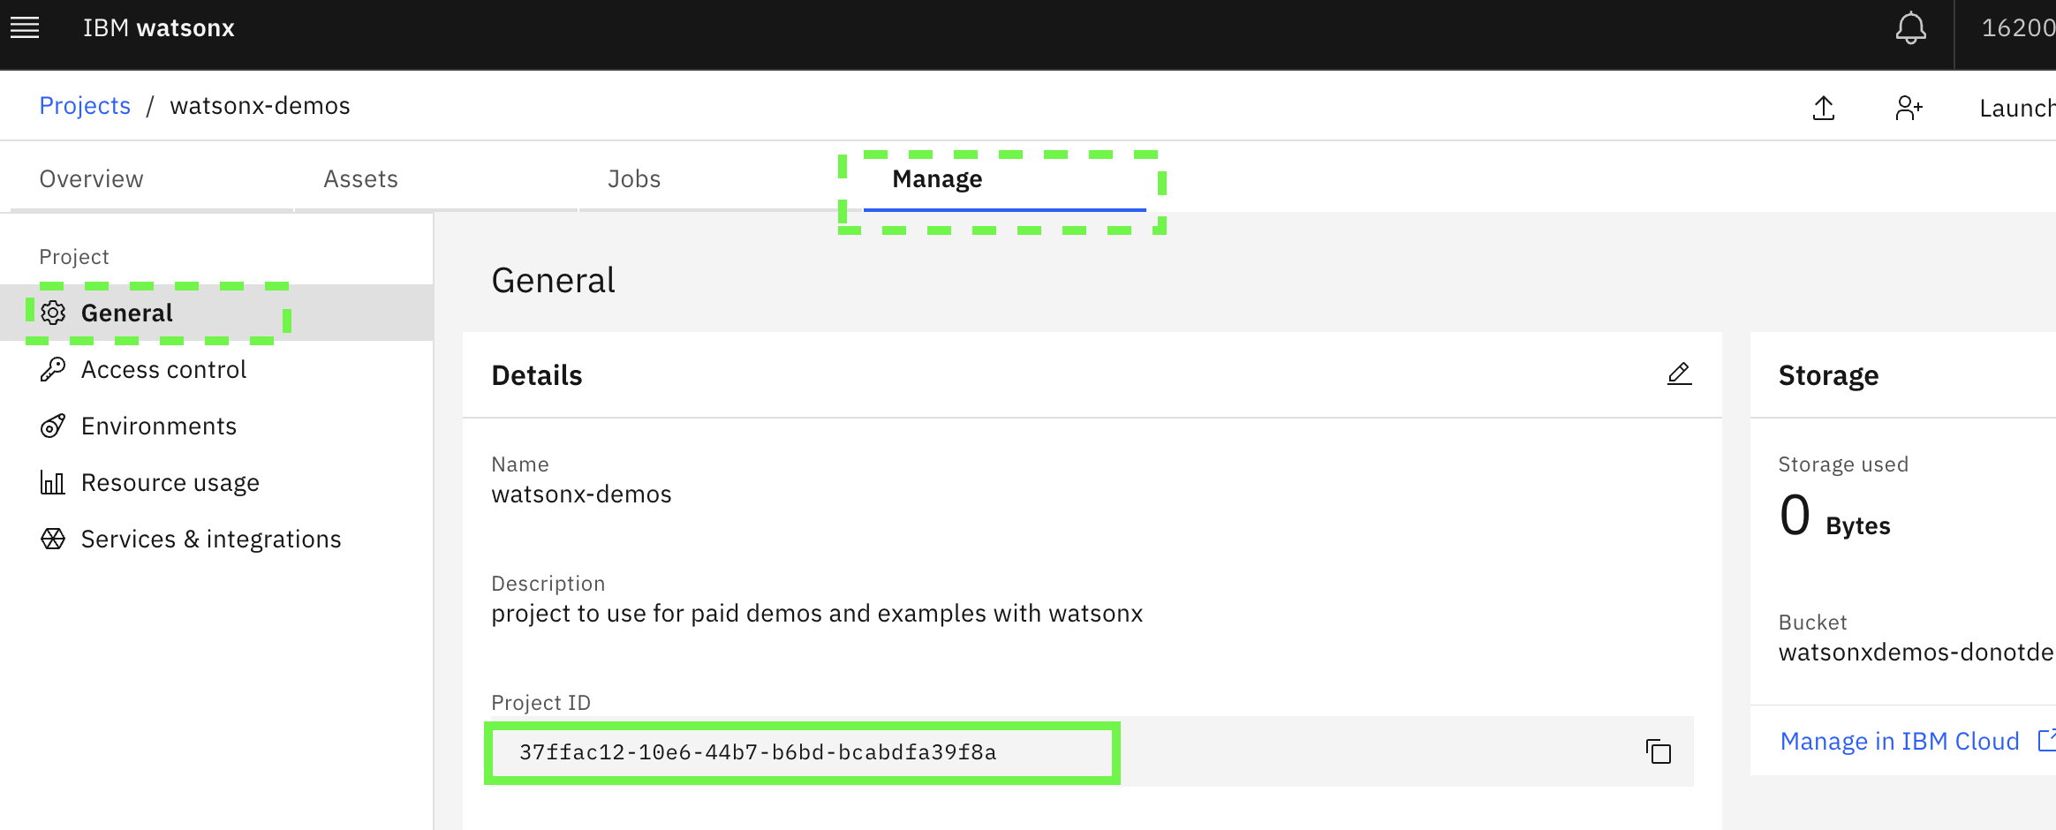Screen dimensions: 2056x830
Task: Click the Details section heading
Action: pos(537,375)
